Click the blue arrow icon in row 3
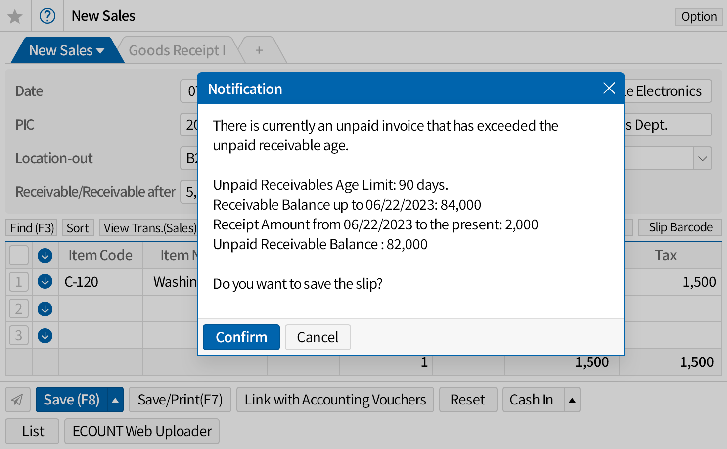The height and width of the screenshot is (449, 727). click(x=45, y=336)
